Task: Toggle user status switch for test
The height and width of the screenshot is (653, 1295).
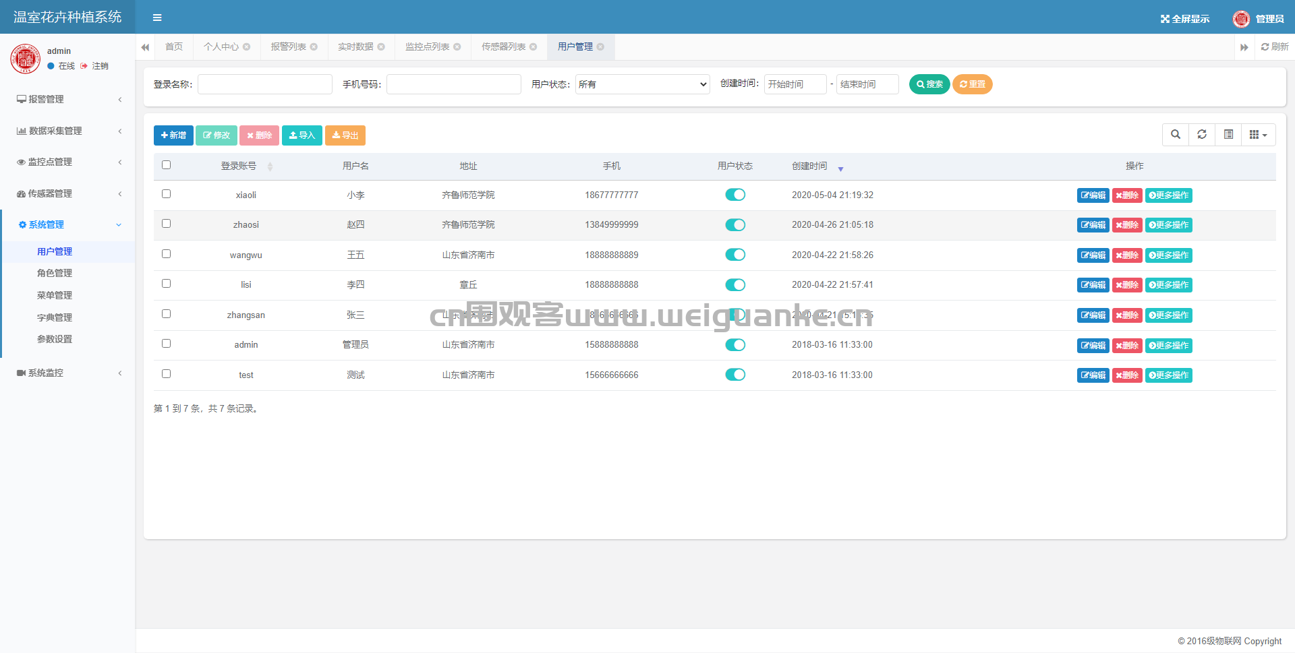Action: 735,375
